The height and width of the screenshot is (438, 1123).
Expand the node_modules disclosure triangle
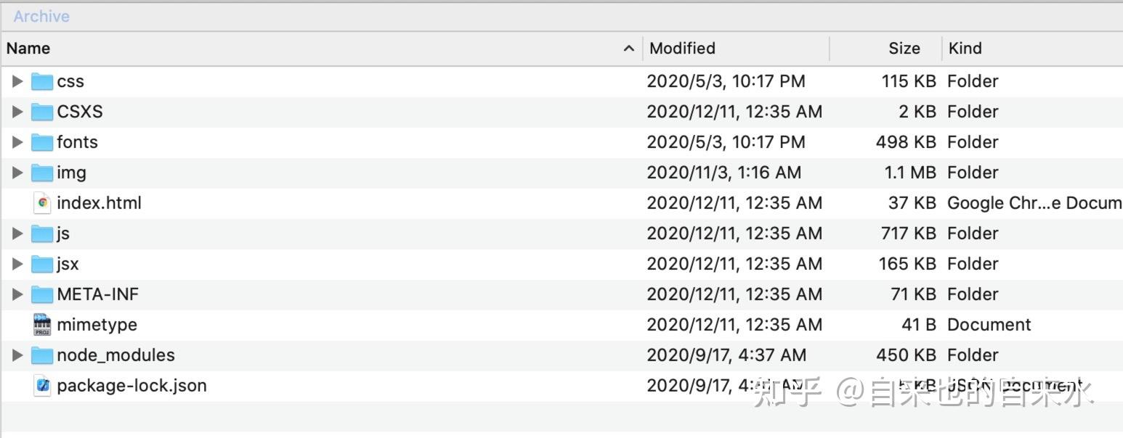point(17,355)
